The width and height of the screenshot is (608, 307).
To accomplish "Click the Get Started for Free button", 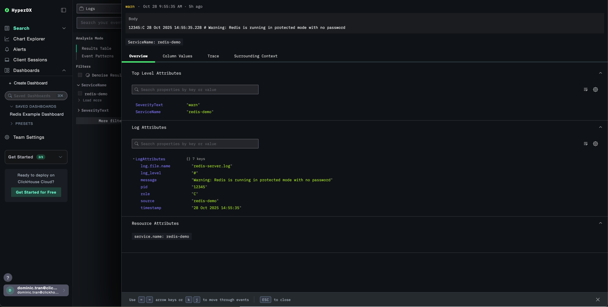I will click(36, 192).
